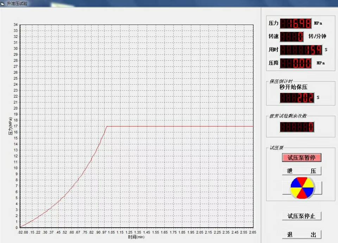Click the 压力 label beside pressure readout
This screenshot has width=338, height=243.
point(274,23)
